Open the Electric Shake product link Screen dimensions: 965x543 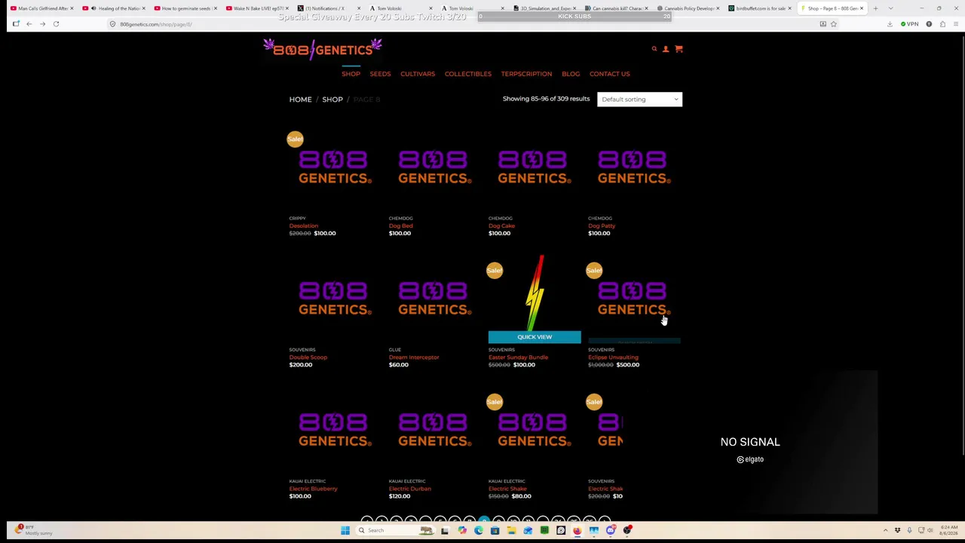click(507, 489)
